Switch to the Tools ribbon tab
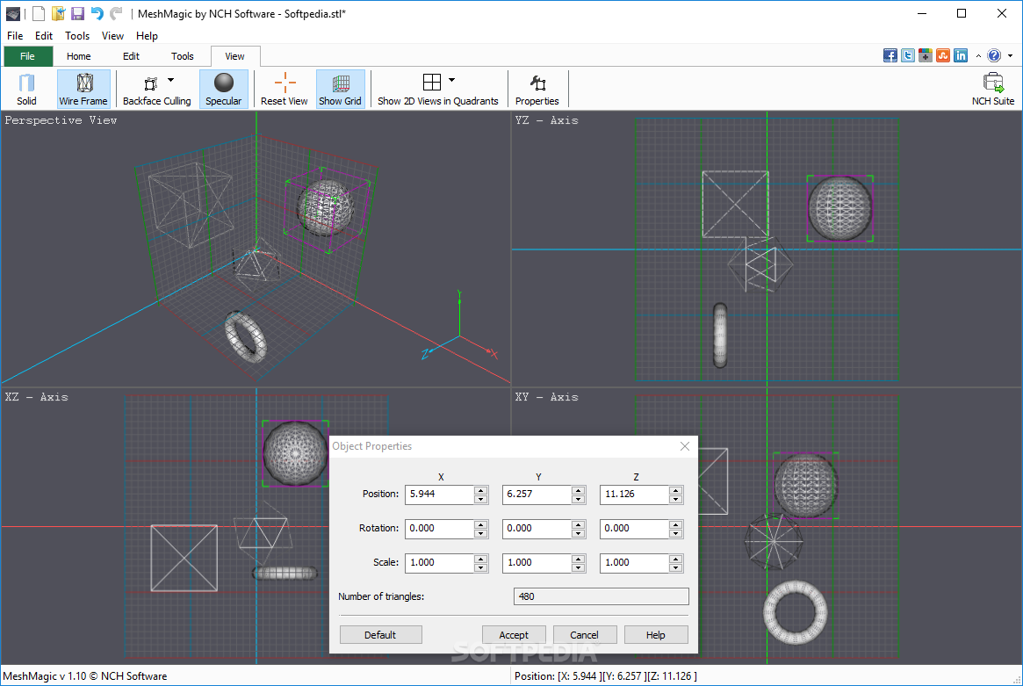The height and width of the screenshot is (686, 1023). [x=182, y=56]
